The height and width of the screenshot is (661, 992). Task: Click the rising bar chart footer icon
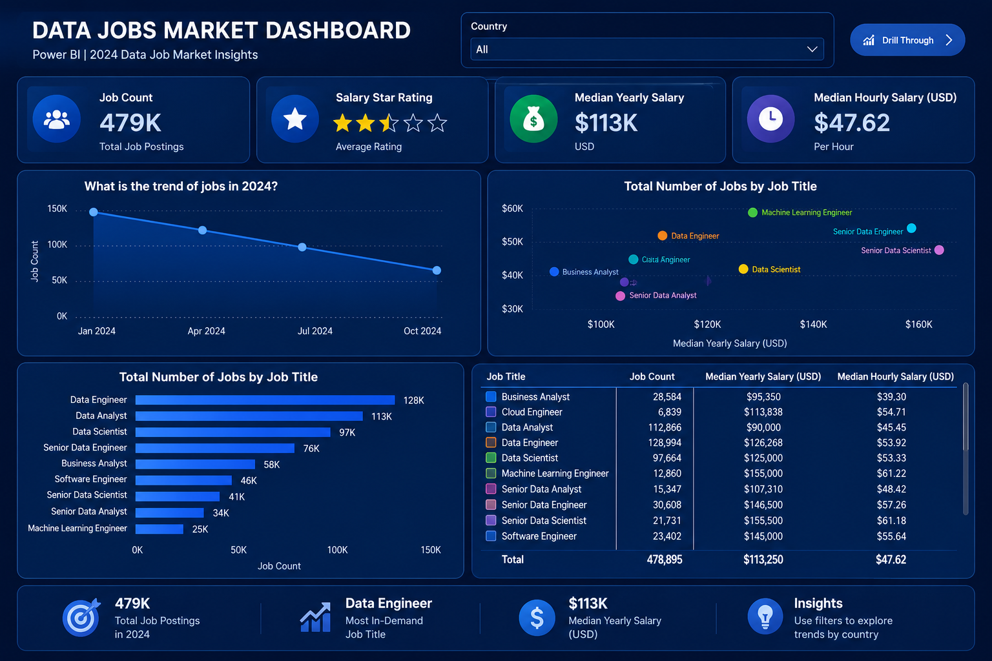pyautogui.click(x=315, y=618)
